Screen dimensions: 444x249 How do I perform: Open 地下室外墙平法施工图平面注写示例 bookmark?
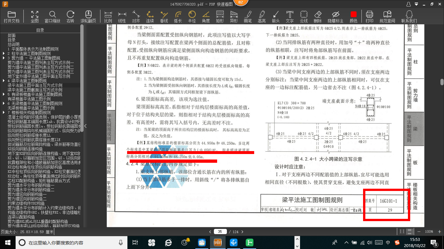[x=39, y=76]
